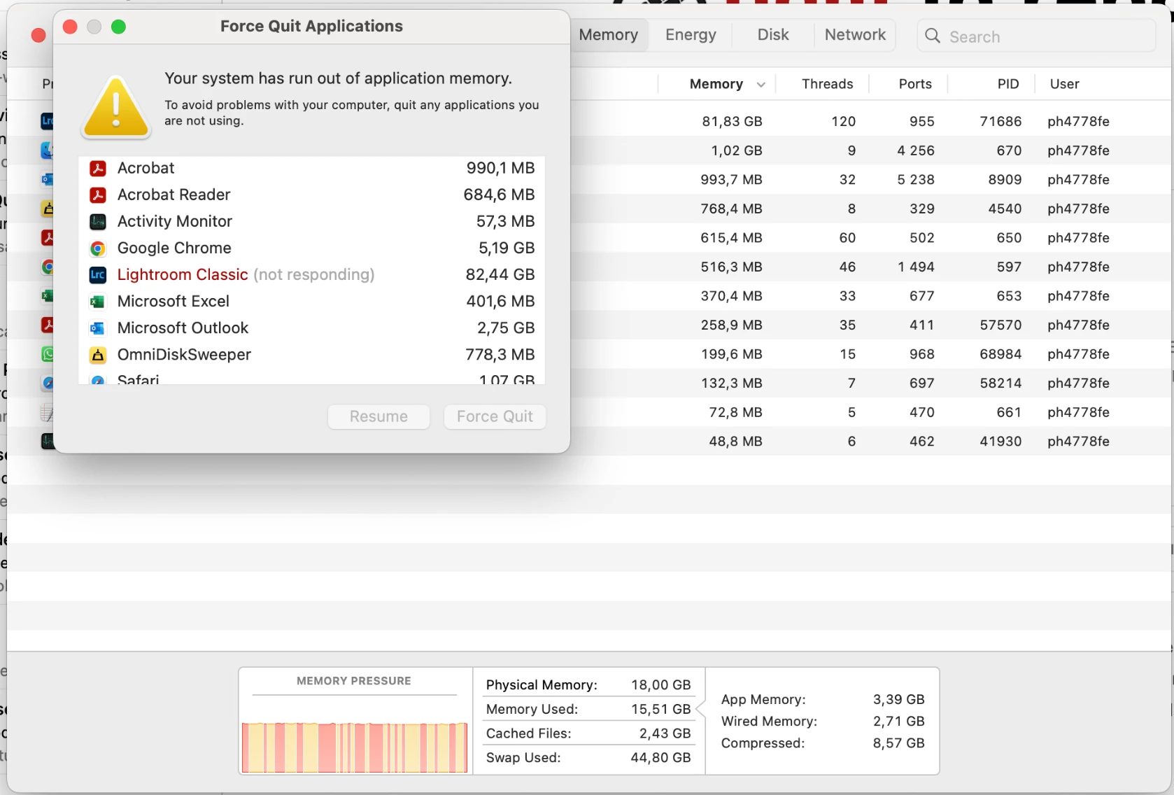Viewport: 1174px width, 795px height.
Task: Click the Cached Files 2,43 GB value
Action: tap(665, 733)
